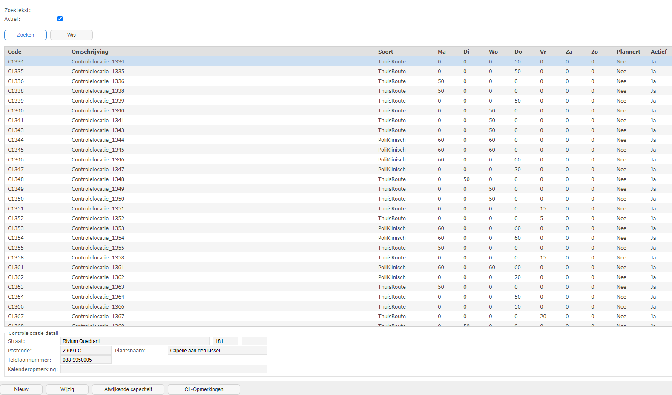Select Controlelocatie_1350 row
The width and height of the screenshot is (672, 395).
click(x=338, y=199)
